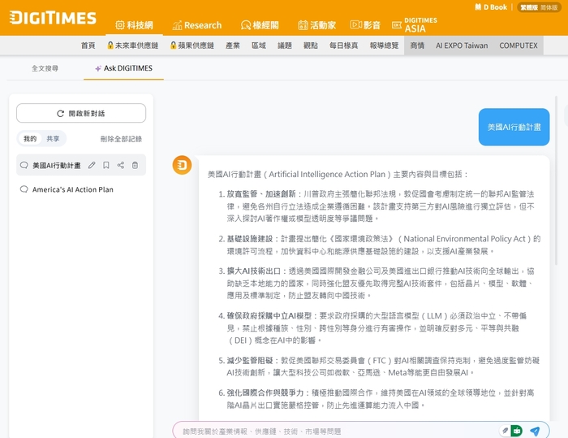Share the 美國AI行動計畫 chat
Viewport: 568px width, 438px height.
click(x=121, y=165)
